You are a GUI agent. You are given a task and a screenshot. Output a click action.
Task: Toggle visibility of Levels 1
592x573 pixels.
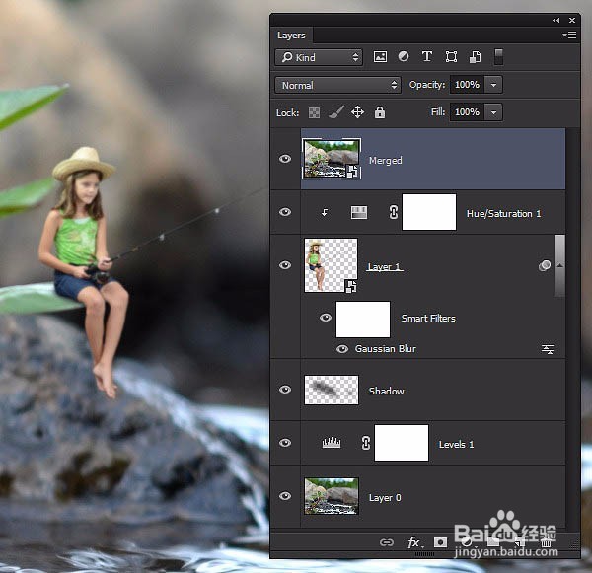coord(285,442)
